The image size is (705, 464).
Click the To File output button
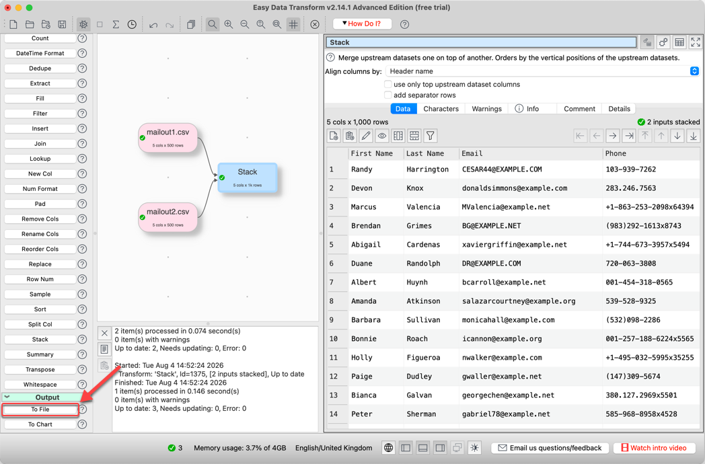pos(40,410)
